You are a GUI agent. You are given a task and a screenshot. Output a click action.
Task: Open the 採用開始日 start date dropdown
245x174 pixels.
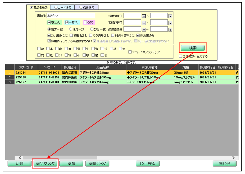144,16
